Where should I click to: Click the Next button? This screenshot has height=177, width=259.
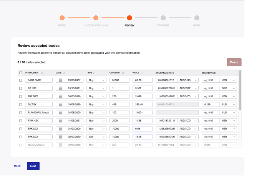(x=33, y=166)
